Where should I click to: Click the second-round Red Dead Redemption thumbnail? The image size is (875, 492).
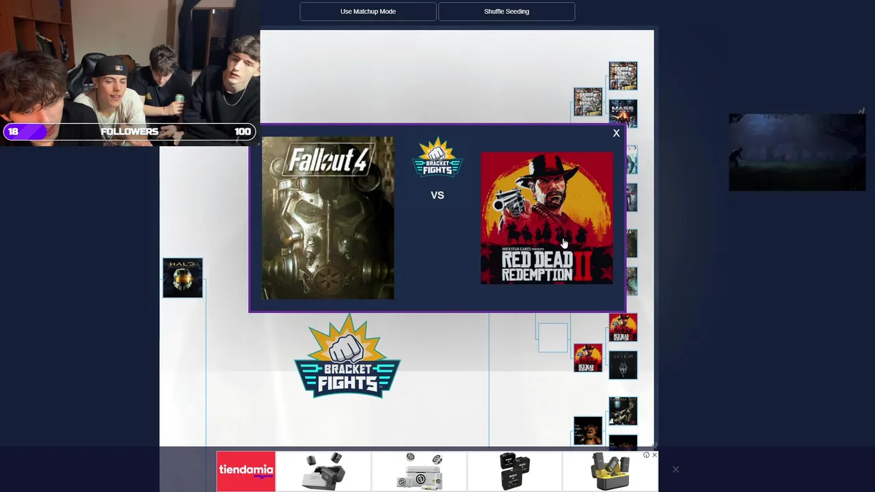588,358
